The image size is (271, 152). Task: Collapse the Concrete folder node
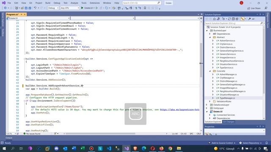(x=210, y=71)
